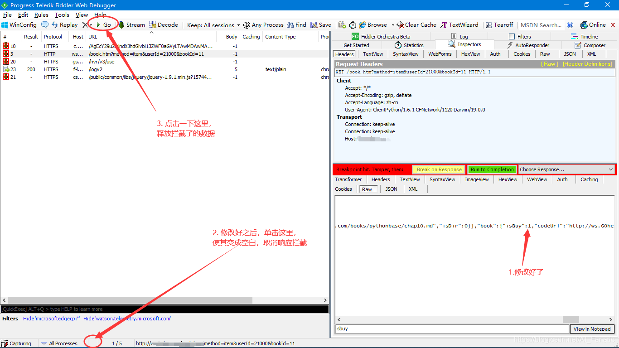The image size is (619, 348).
Task: Click the response search field containing isbuy
Action: (x=452, y=329)
